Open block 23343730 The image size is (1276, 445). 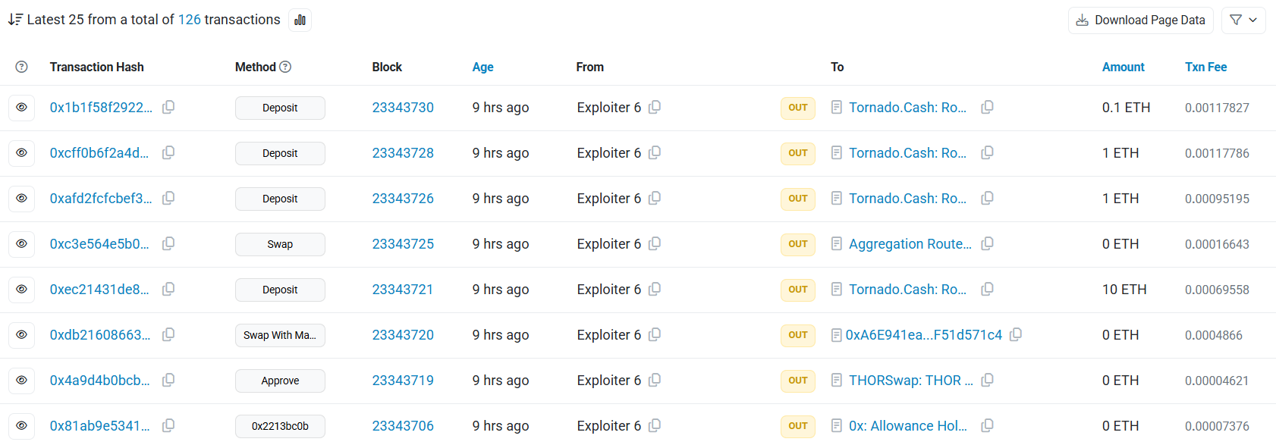point(403,108)
